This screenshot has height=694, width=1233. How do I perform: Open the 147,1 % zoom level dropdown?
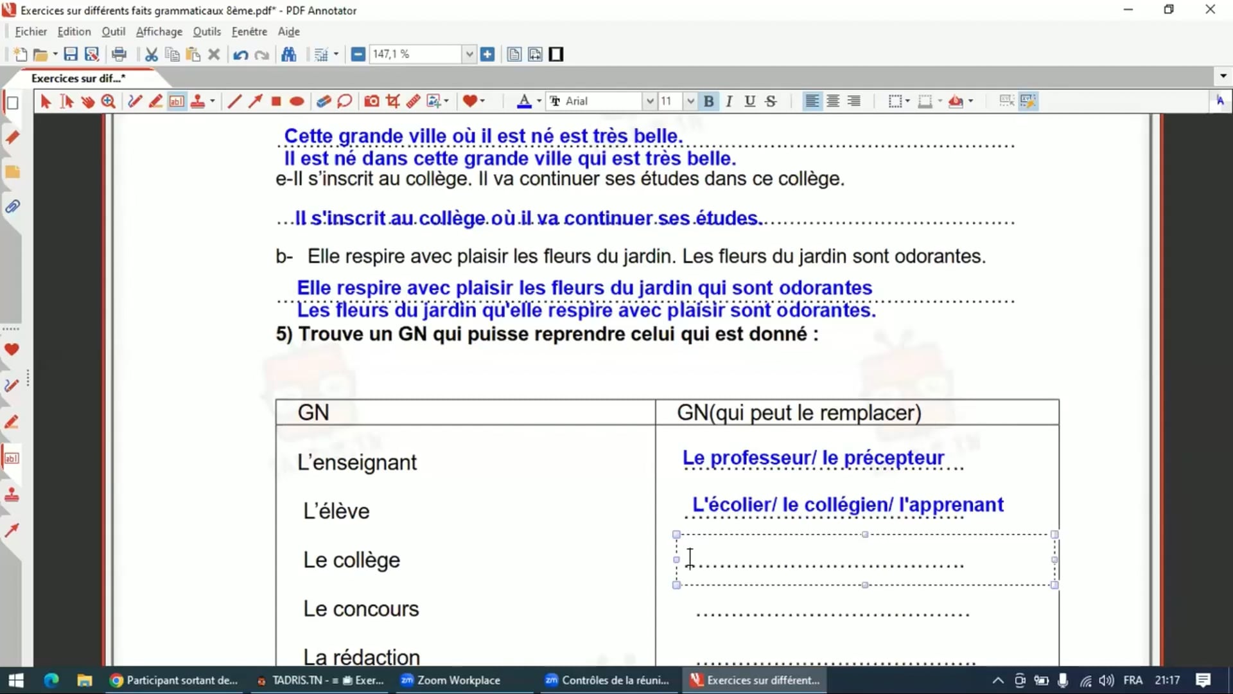(x=469, y=55)
